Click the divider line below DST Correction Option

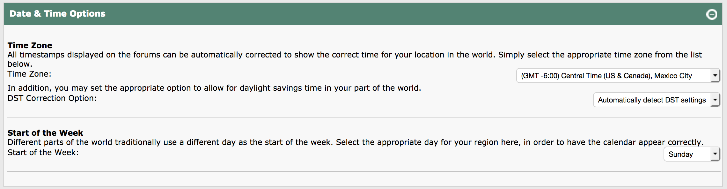click(363, 117)
